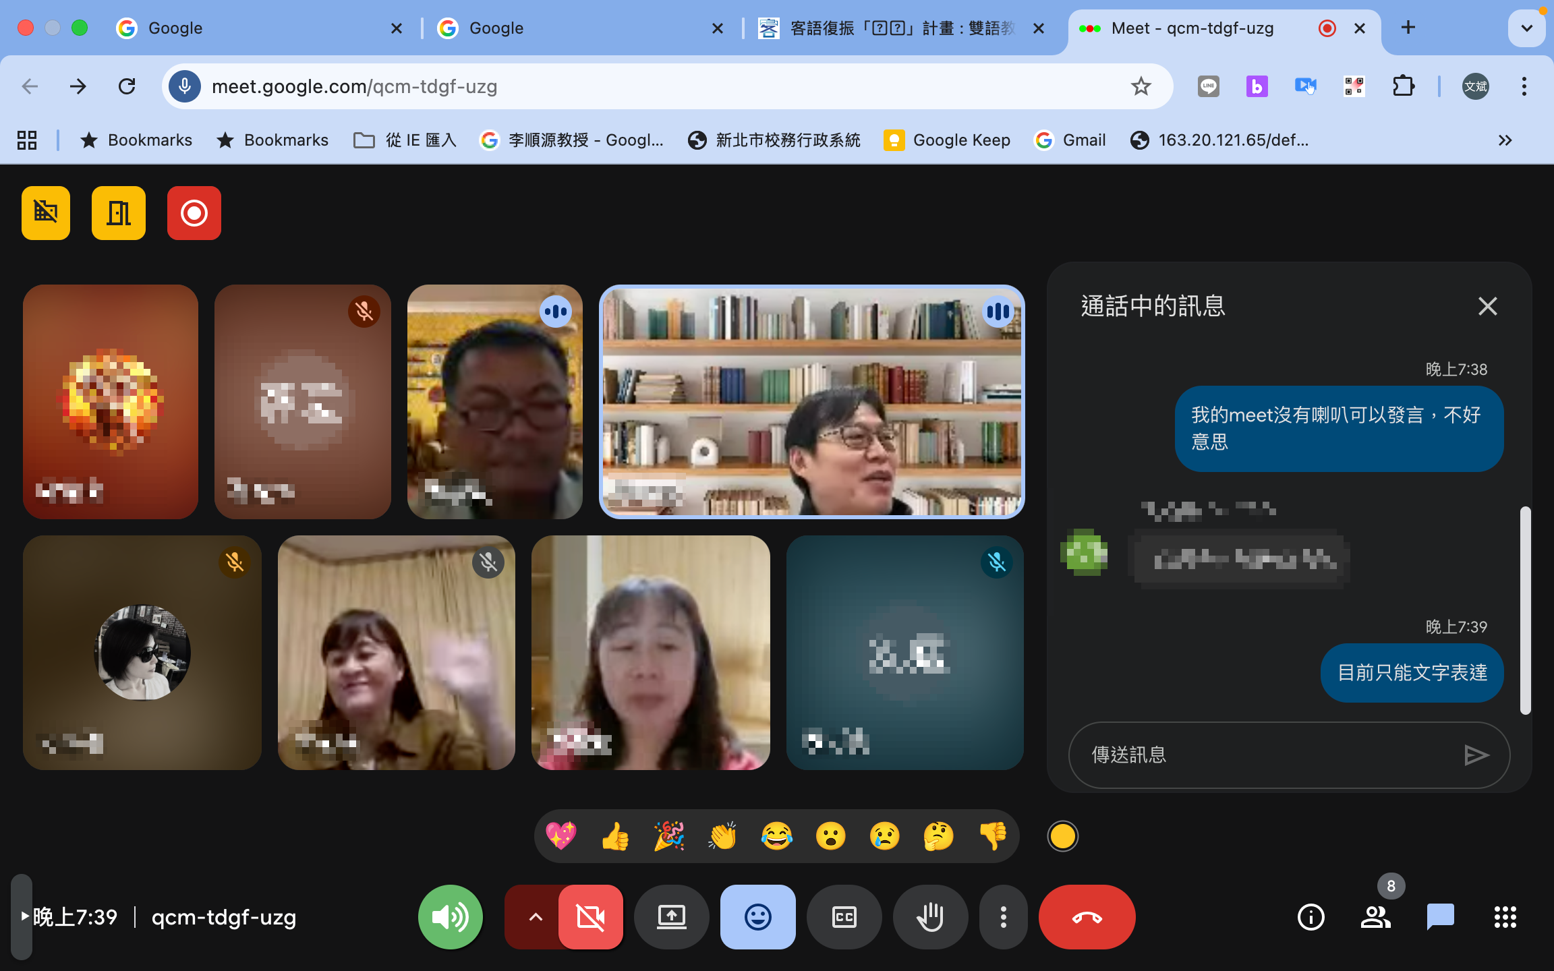Send the party popper emoji reaction

tap(668, 837)
